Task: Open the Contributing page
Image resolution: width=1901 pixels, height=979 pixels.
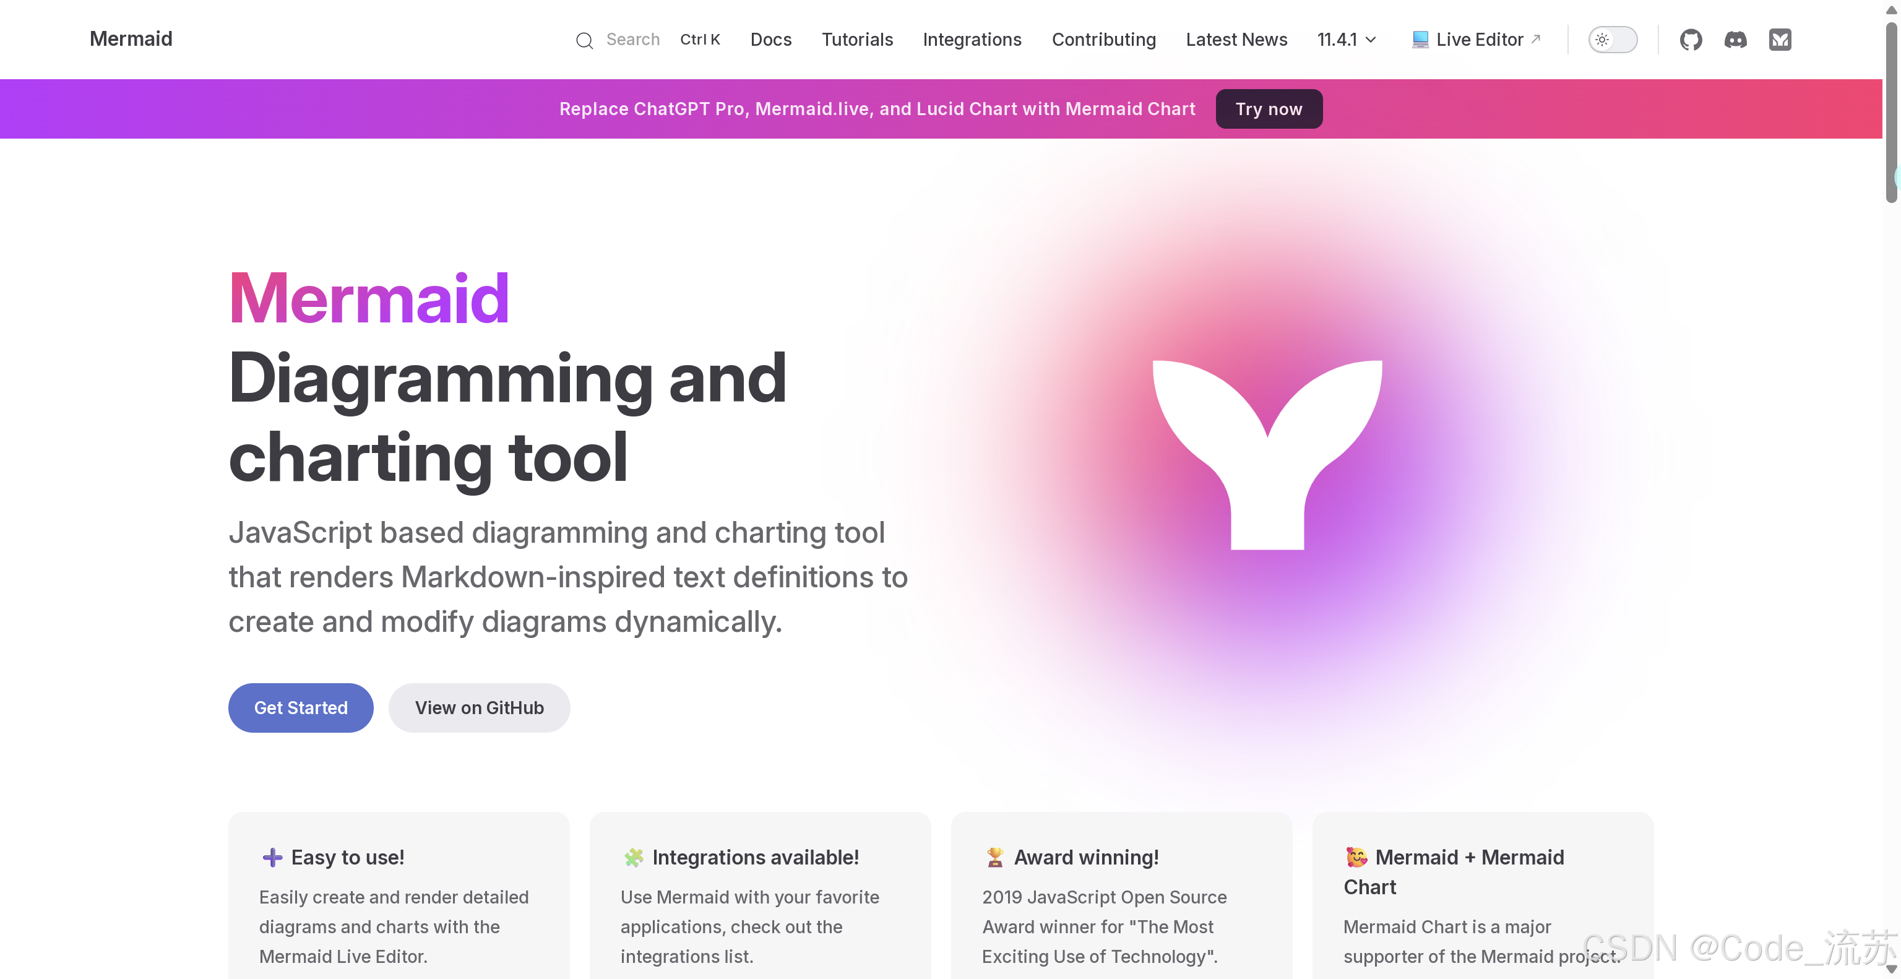Action: pyautogui.click(x=1103, y=39)
